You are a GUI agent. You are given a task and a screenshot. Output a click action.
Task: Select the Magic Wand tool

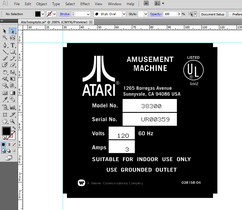[x=5, y=37]
